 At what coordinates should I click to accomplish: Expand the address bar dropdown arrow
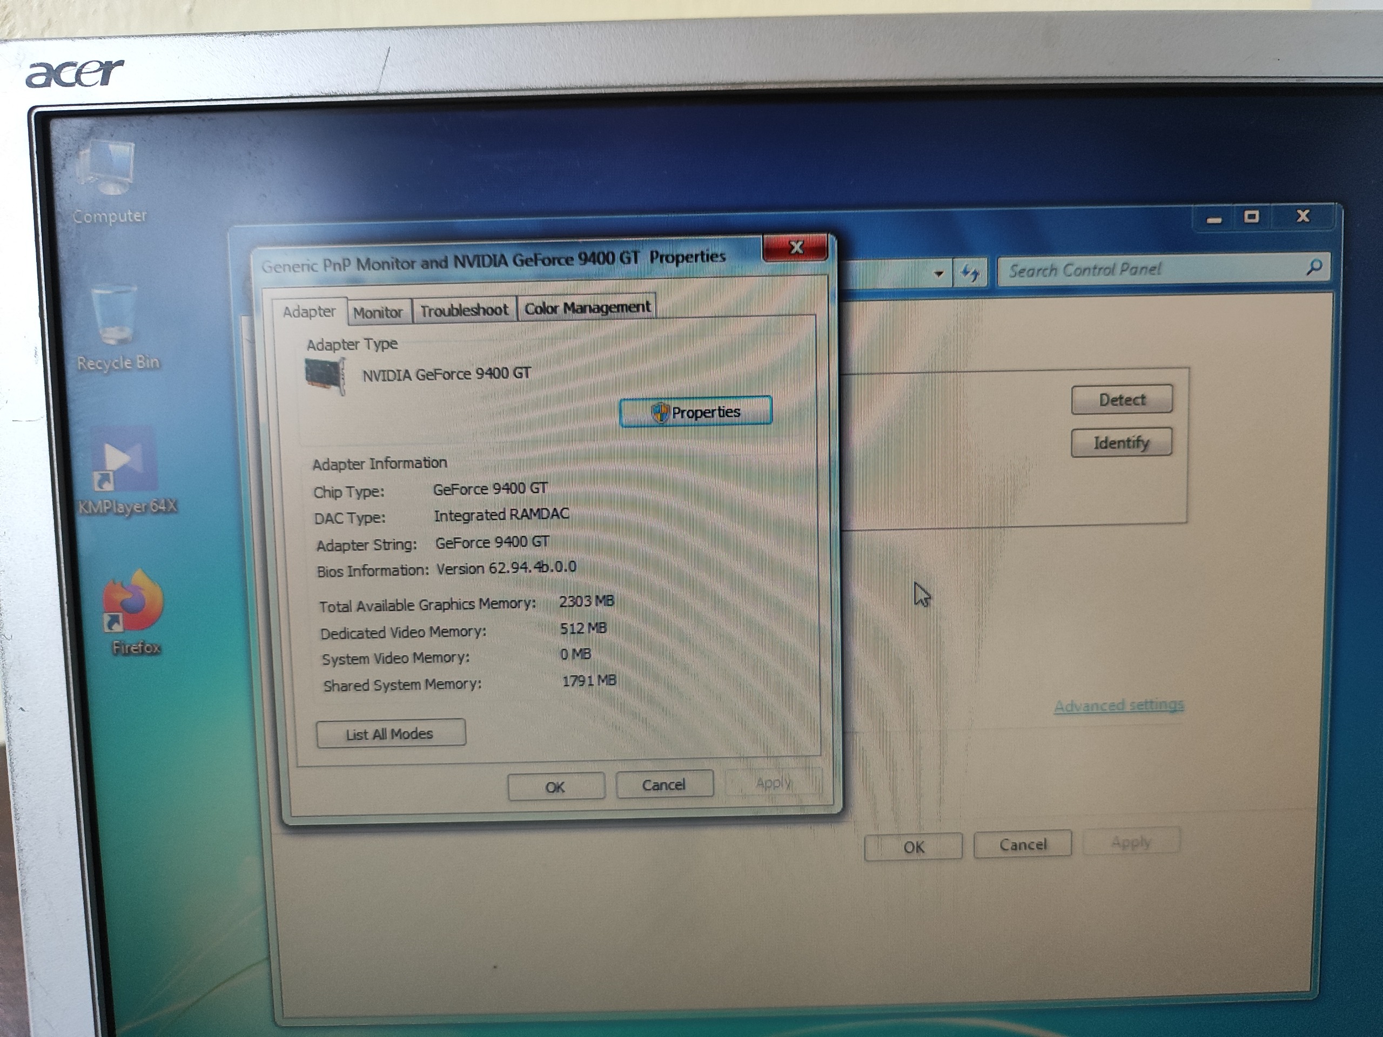pyautogui.click(x=938, y=274)
